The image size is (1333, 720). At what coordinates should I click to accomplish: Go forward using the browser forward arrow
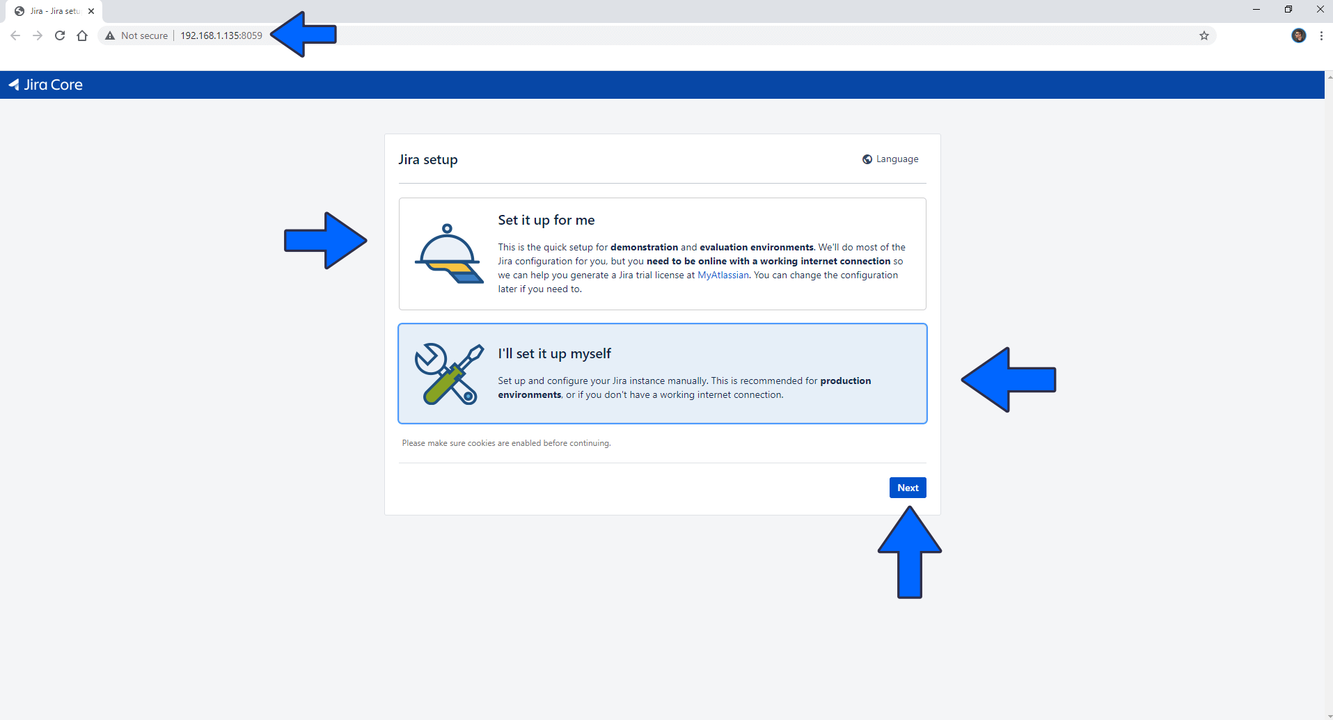[x=38, y=35]
